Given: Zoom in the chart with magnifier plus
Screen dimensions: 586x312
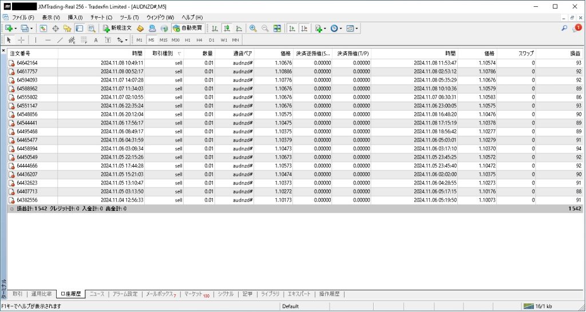Looking at the screenshot, I should (x=253, y=28).
